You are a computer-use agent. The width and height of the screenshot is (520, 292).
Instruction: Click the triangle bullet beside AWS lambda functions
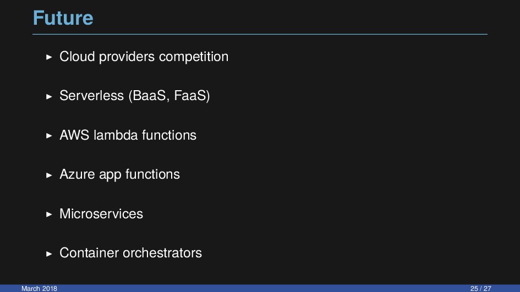(49, 136)
